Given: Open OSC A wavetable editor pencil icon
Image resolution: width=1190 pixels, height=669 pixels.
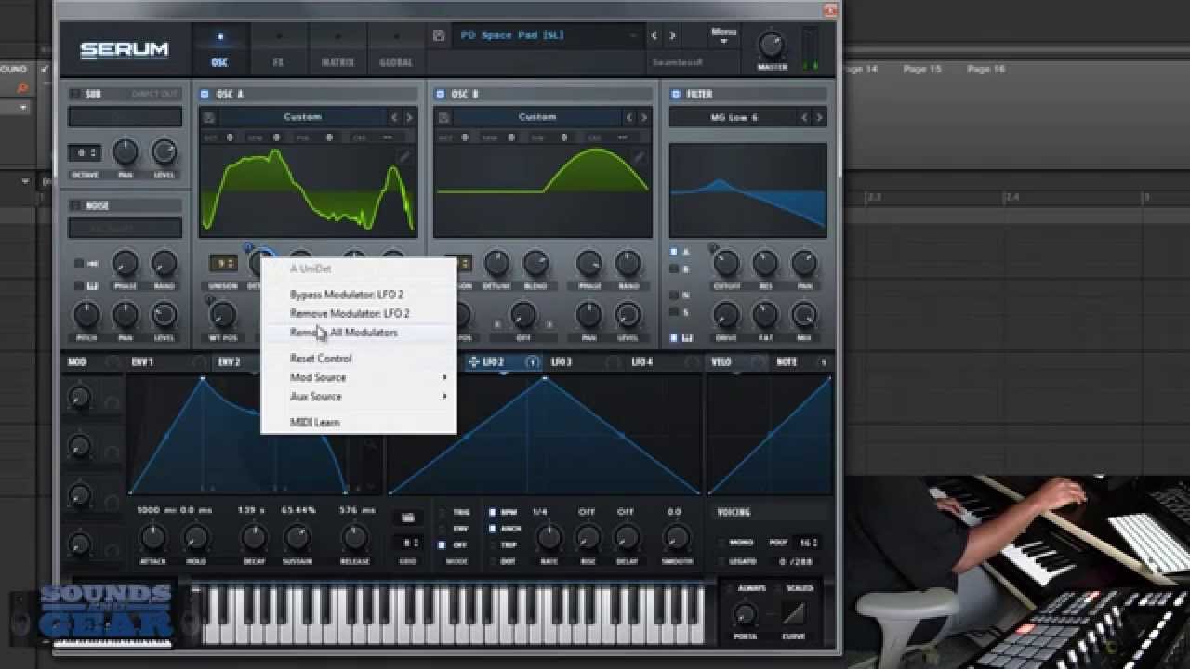Looking at the screenshot, I should click(x=403, y=157).
